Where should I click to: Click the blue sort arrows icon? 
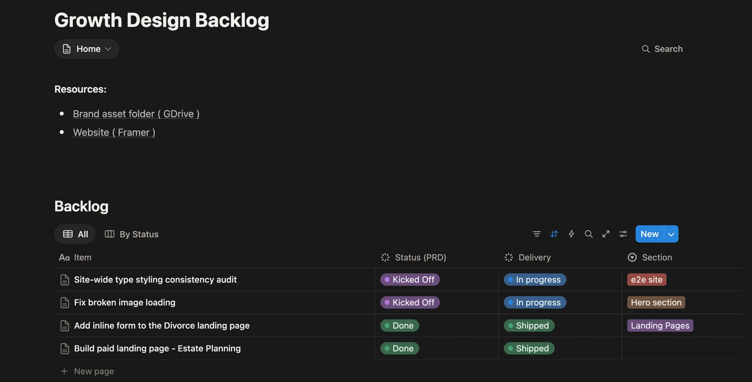(554, 234)
